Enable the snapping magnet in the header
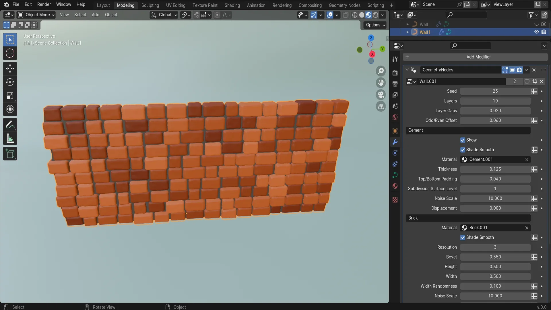 click(197, 15)
